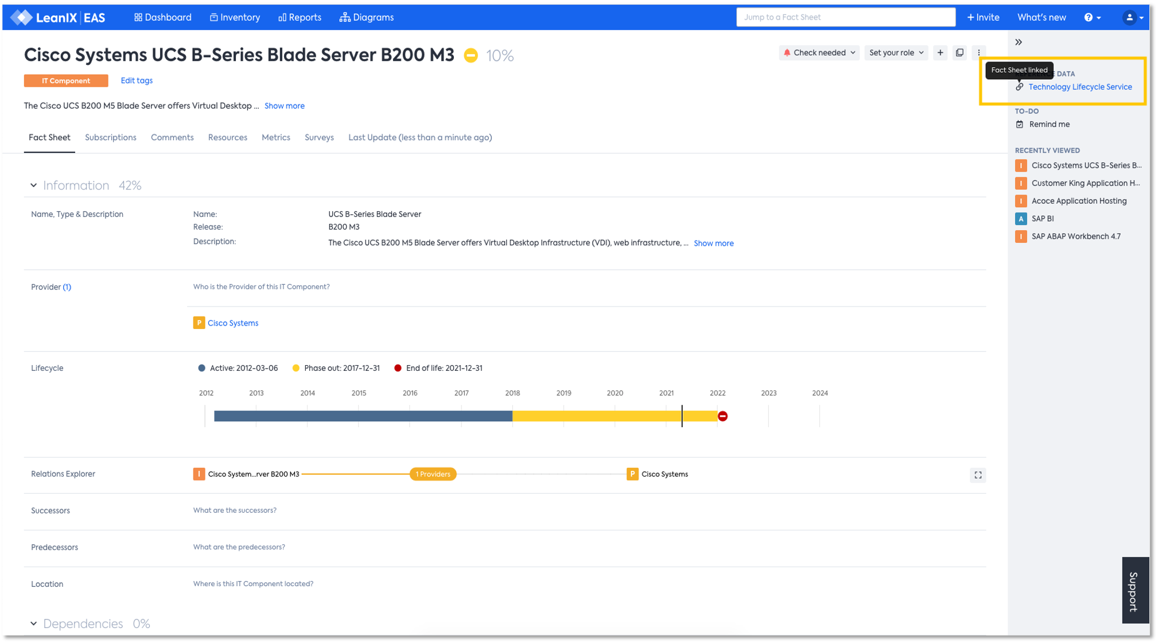Viewport: 1158px width, 643px height.
Task: Click the Edit tags link
Action: [x=137, y=81]
